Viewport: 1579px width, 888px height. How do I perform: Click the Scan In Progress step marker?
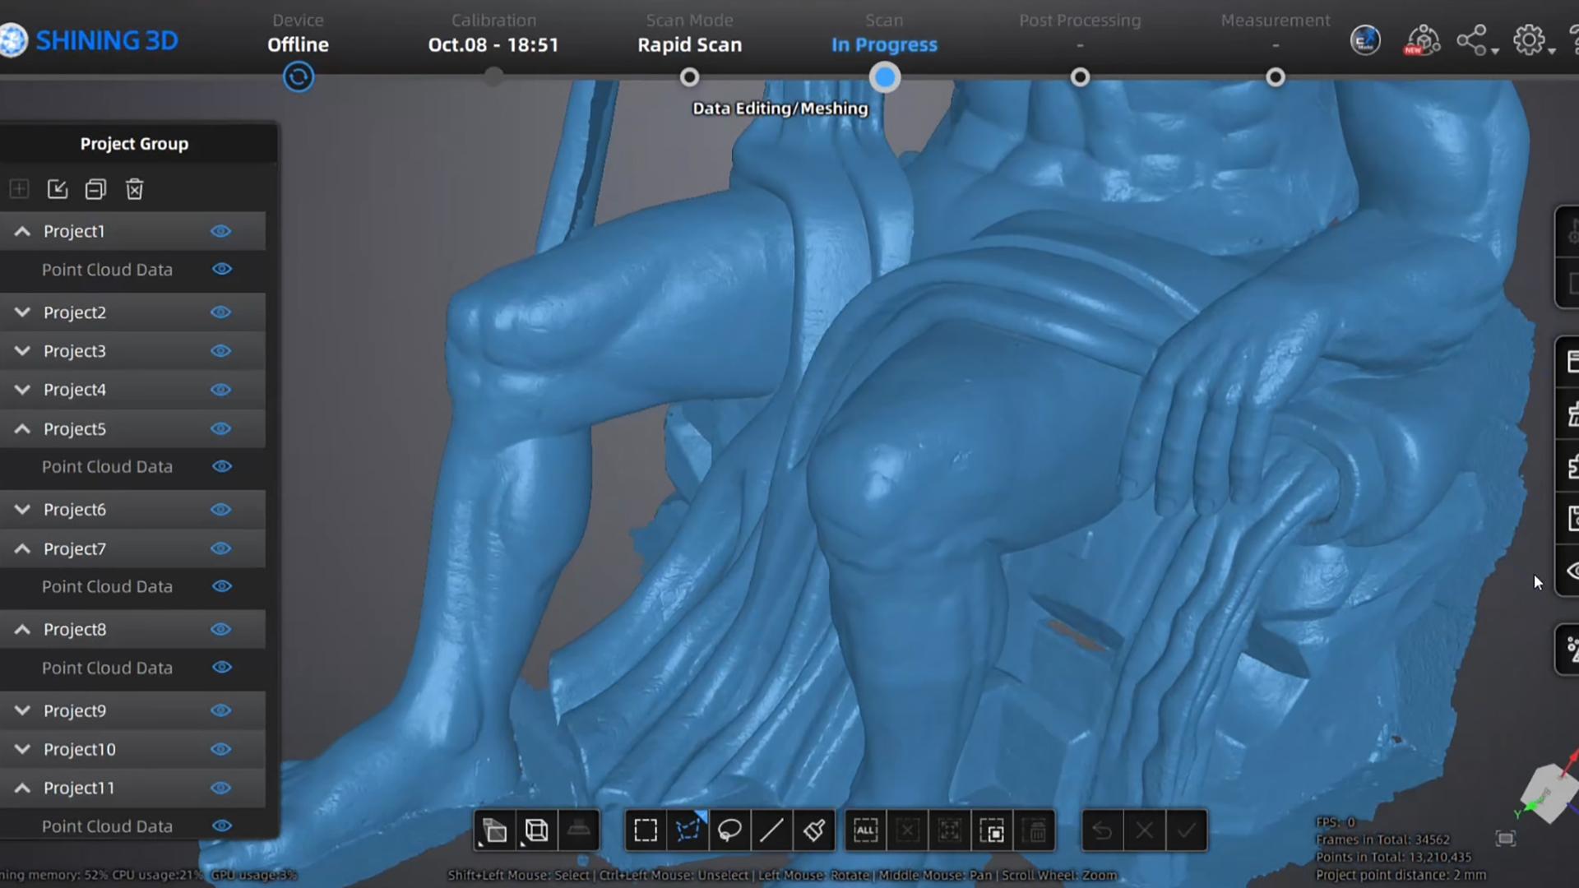(885, 77)
